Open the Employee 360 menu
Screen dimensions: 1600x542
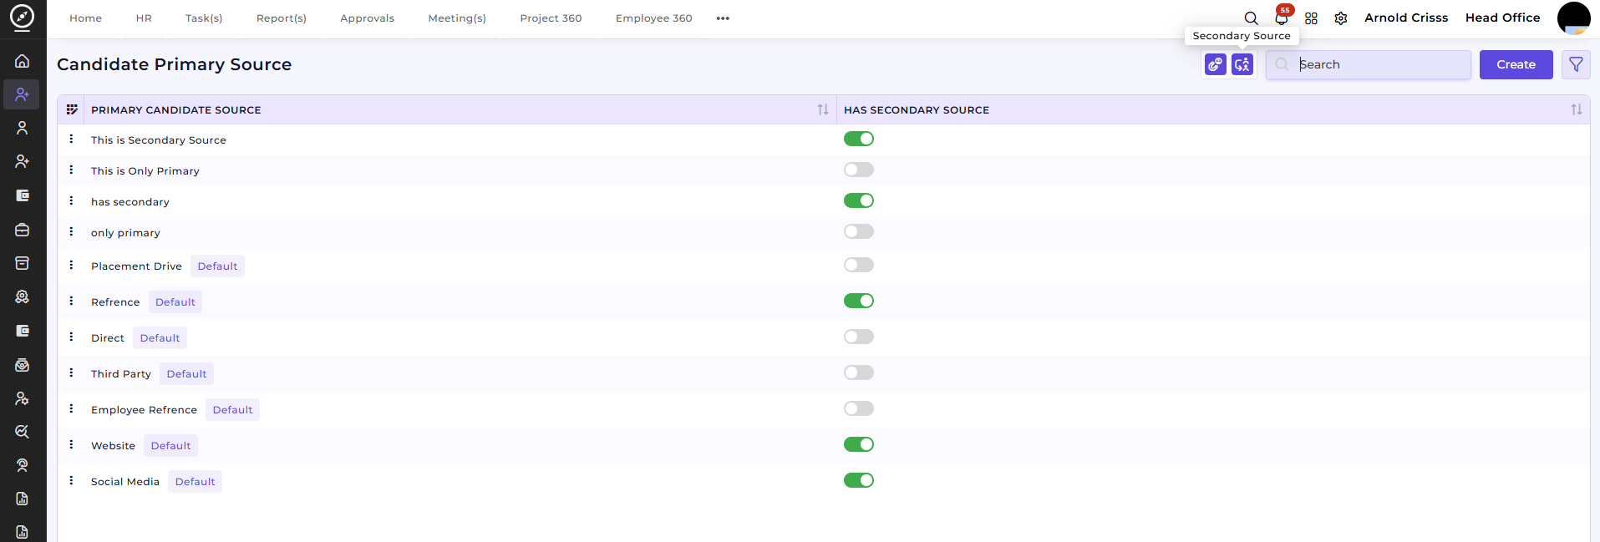[x=653, y=18]
